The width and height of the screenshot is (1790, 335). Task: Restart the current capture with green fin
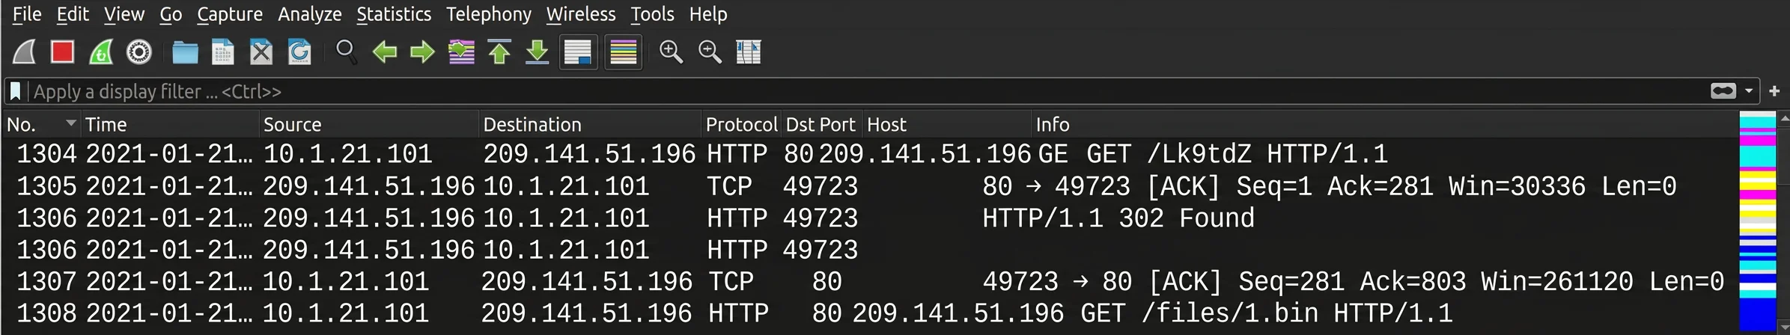coord(101,52)
